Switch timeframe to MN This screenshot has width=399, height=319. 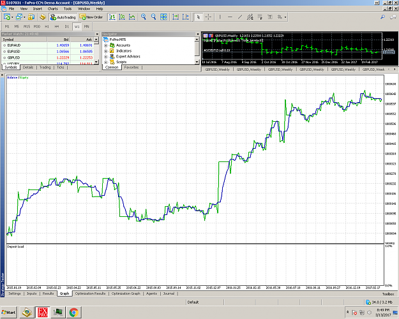tap(87, 26)
